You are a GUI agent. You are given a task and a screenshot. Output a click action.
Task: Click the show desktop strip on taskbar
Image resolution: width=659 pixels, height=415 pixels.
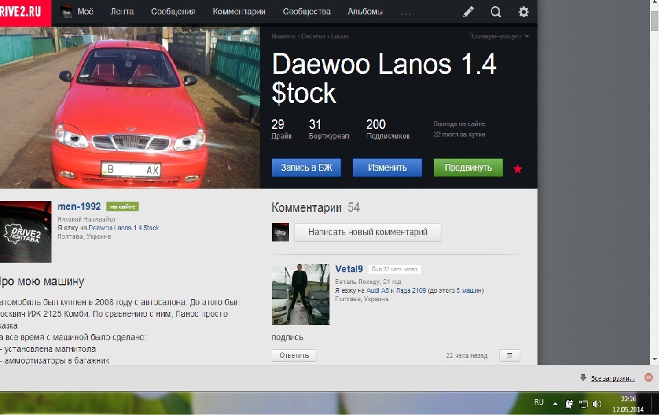(x=654, y=403)
